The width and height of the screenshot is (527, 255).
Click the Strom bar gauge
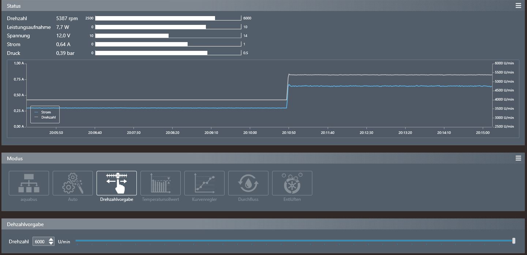168,44
